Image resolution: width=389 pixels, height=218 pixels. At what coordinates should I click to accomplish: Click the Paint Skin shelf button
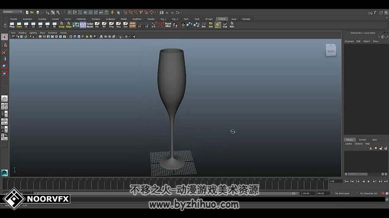(x=168, y=25)
